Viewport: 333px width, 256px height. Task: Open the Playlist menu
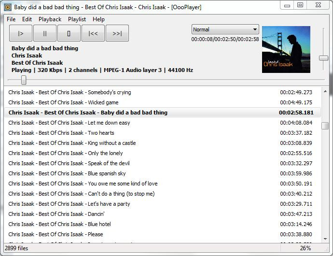coord(77,19)
